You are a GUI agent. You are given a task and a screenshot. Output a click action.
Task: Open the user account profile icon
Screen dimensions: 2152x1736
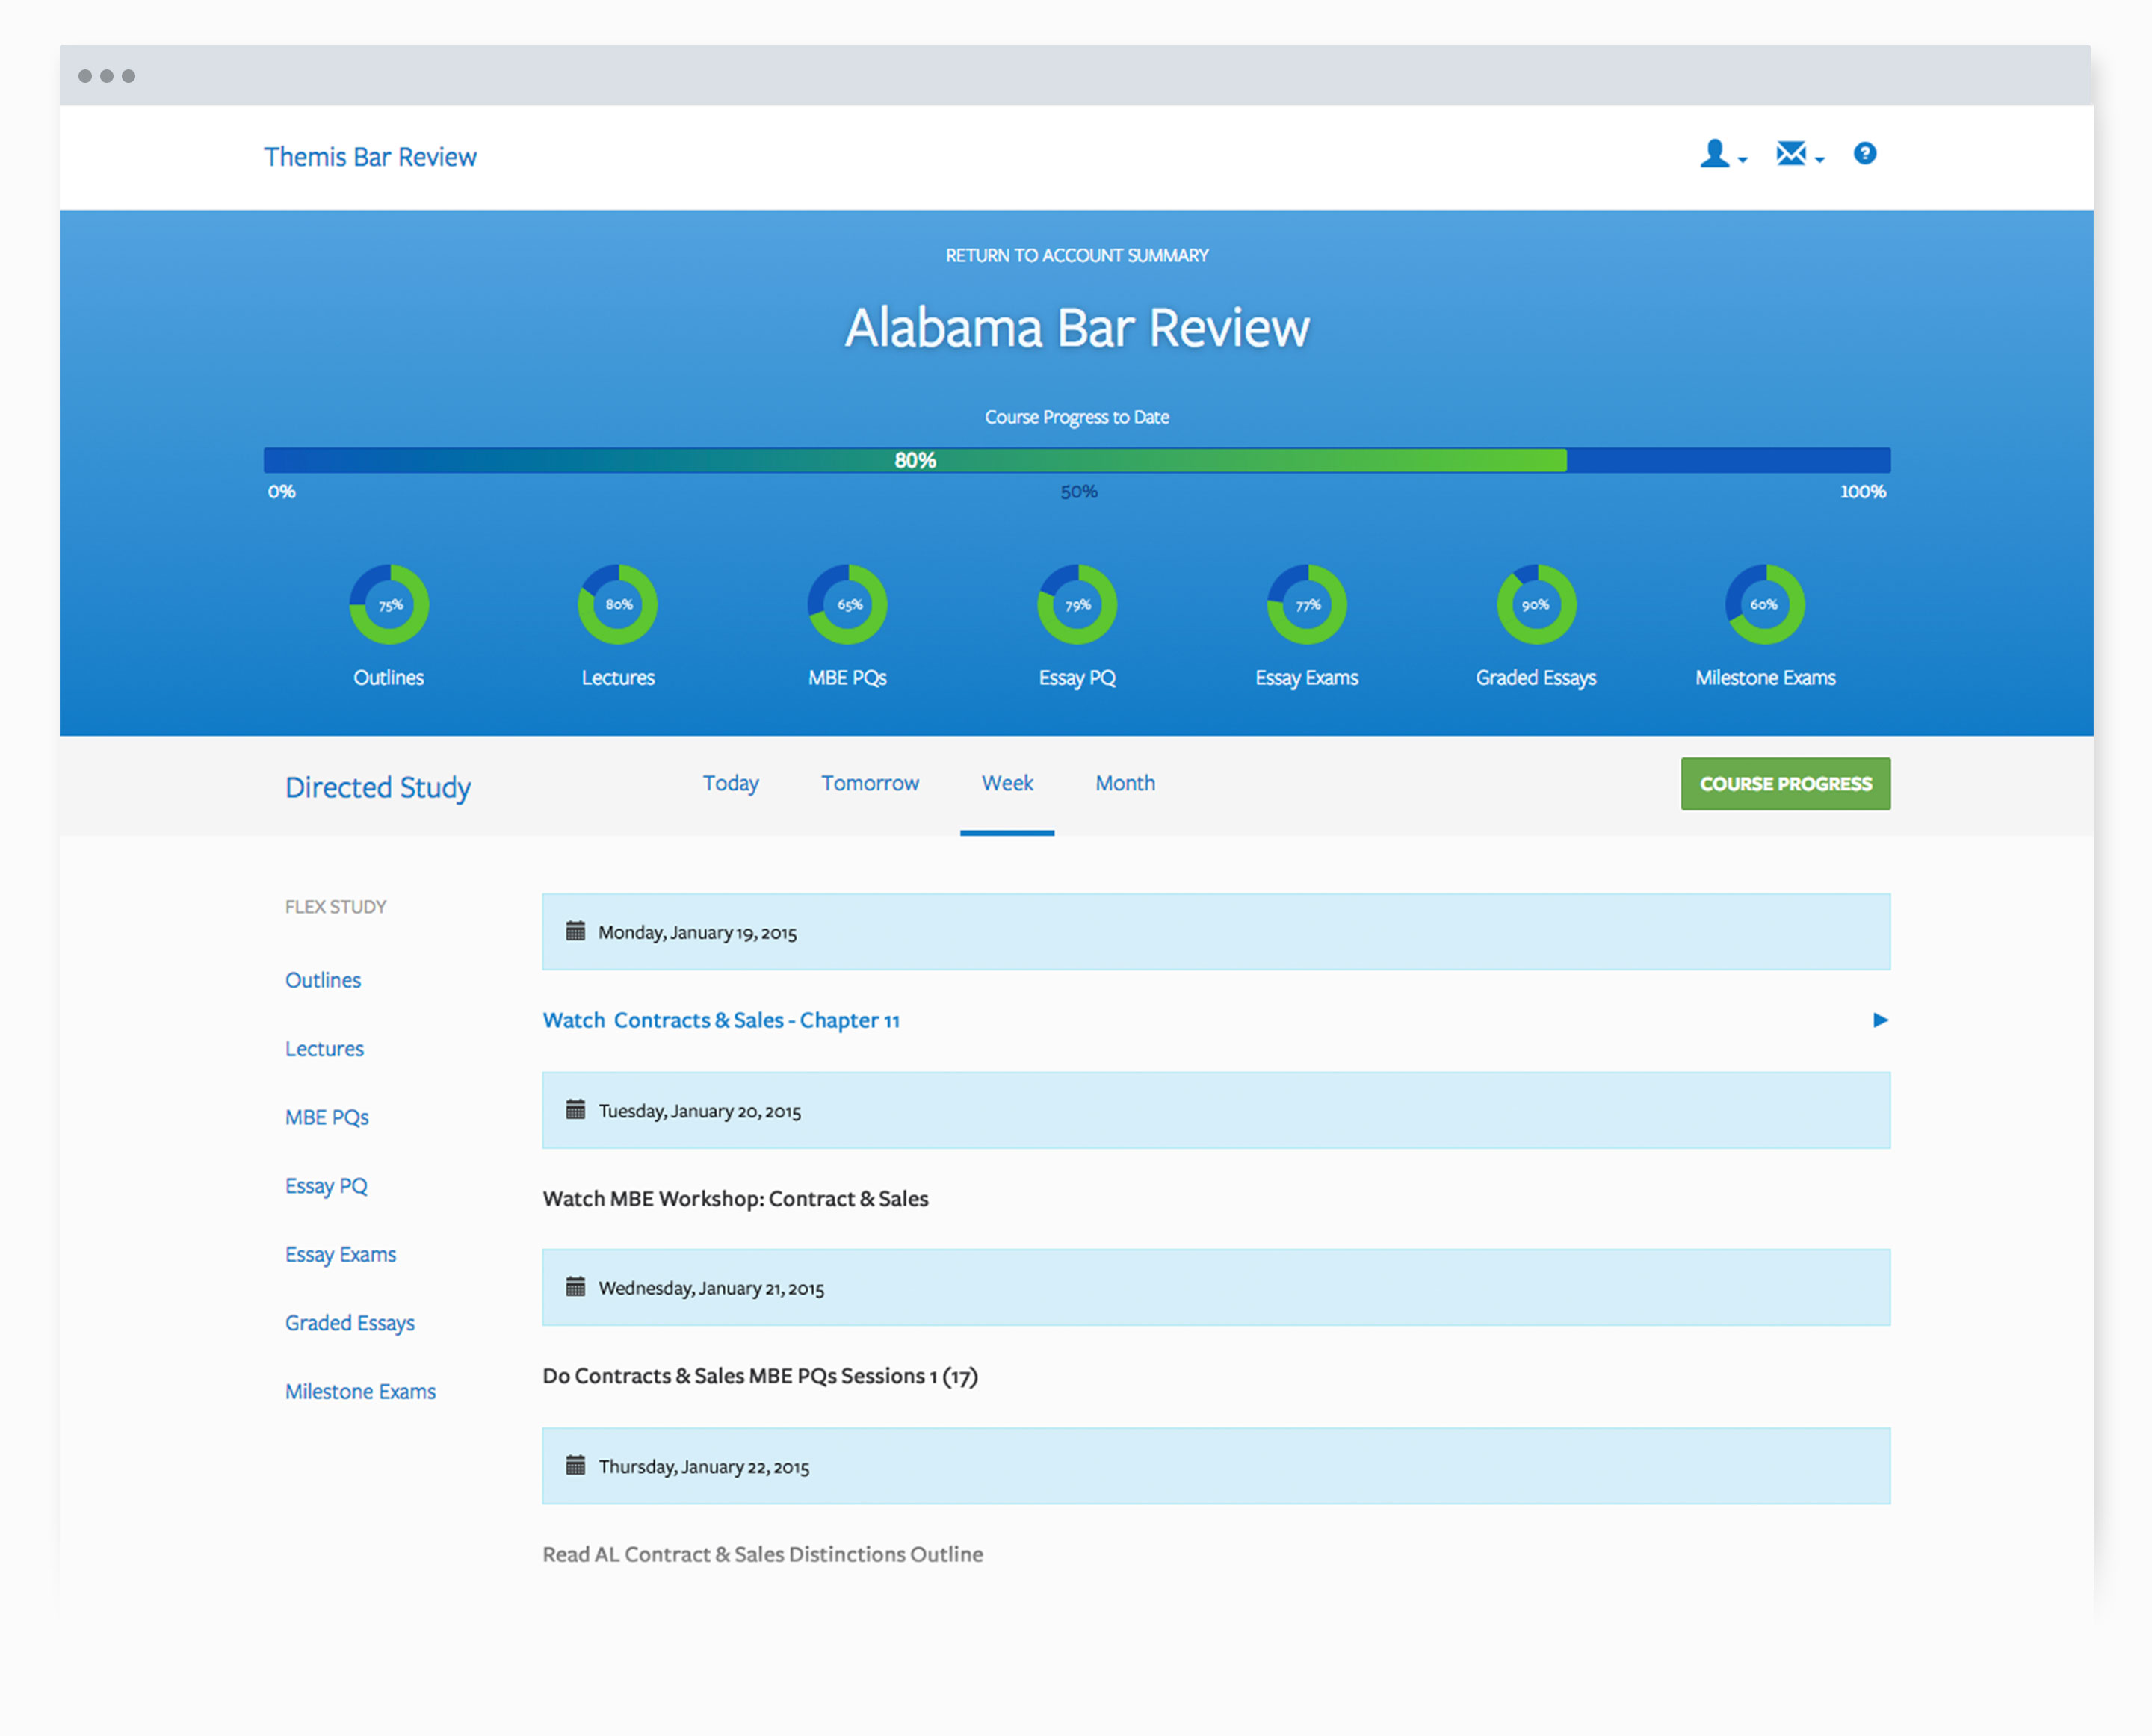coord(1714,154)
